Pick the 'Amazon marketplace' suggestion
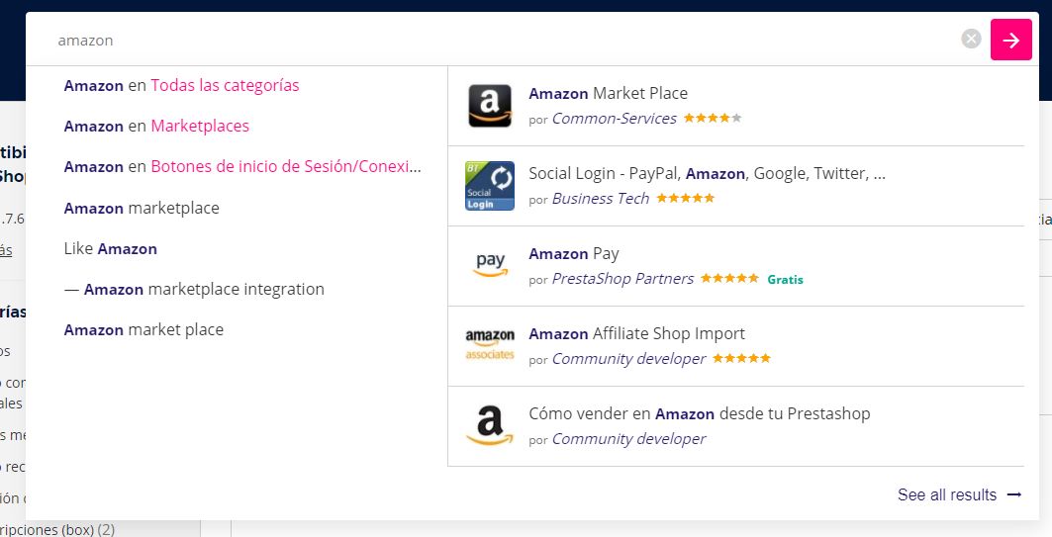1052x537 pixels. pos(142,208)
